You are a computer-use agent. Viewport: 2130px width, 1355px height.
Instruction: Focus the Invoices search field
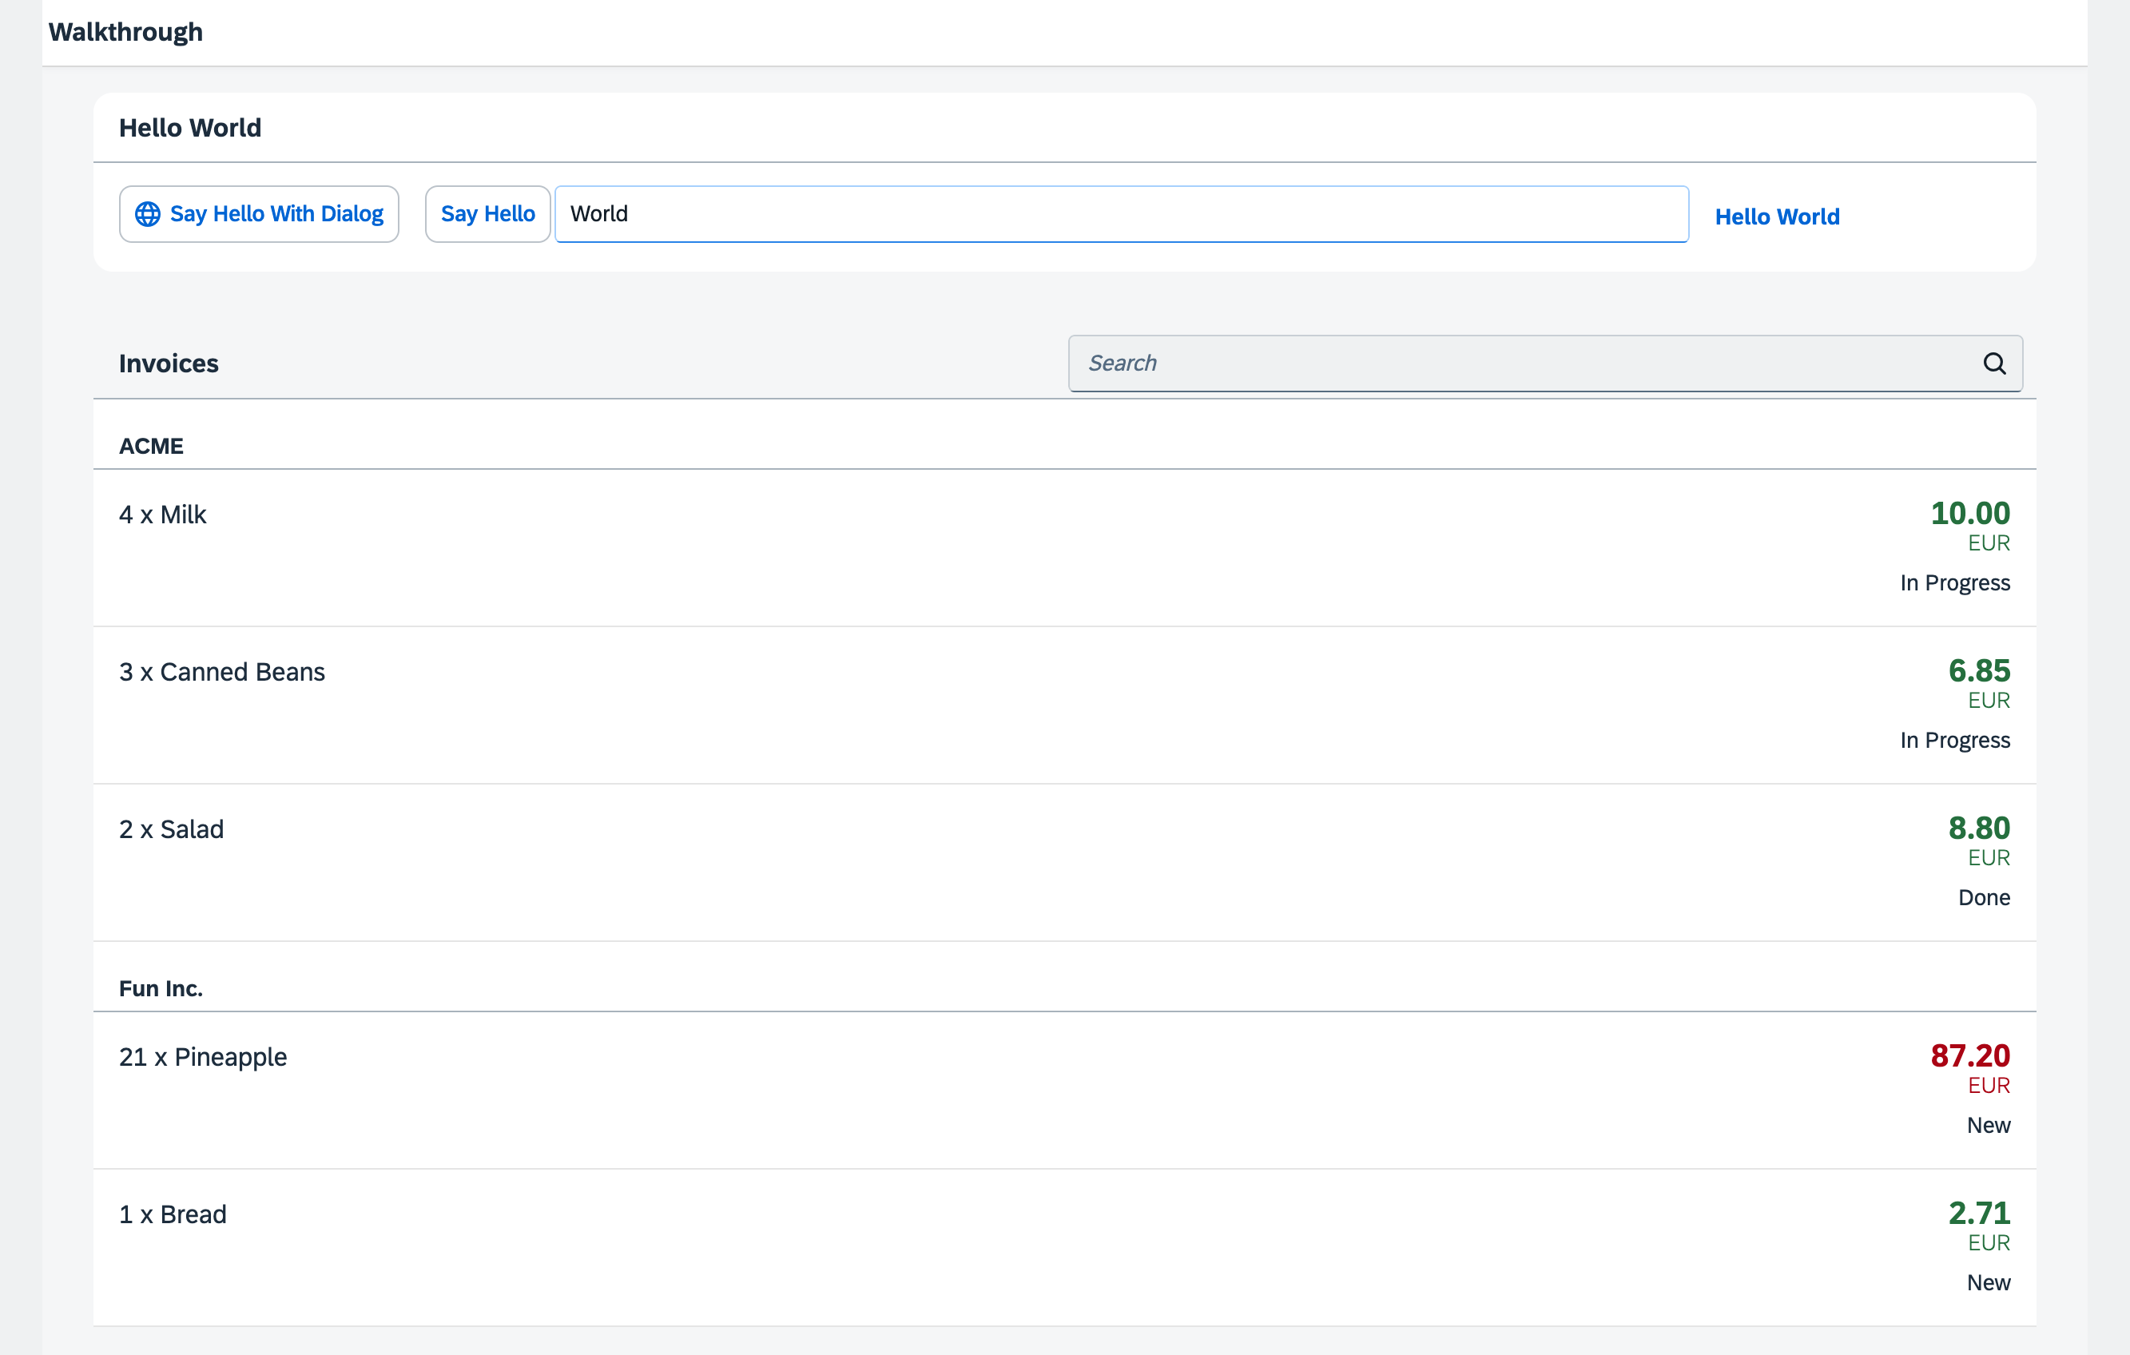click(x=1521, y=364)
